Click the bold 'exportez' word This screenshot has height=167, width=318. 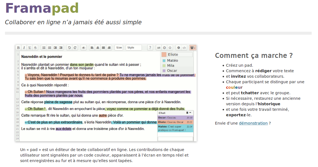[236, 115]
